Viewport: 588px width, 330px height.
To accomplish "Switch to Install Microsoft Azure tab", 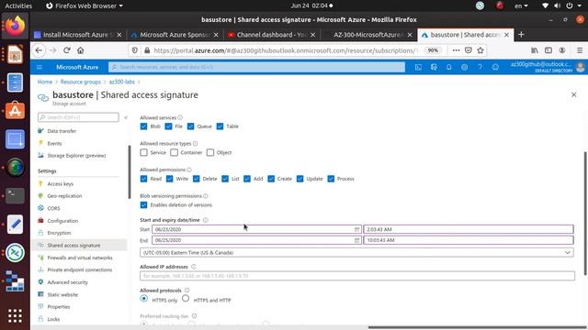I will click(x=77, y=35).
